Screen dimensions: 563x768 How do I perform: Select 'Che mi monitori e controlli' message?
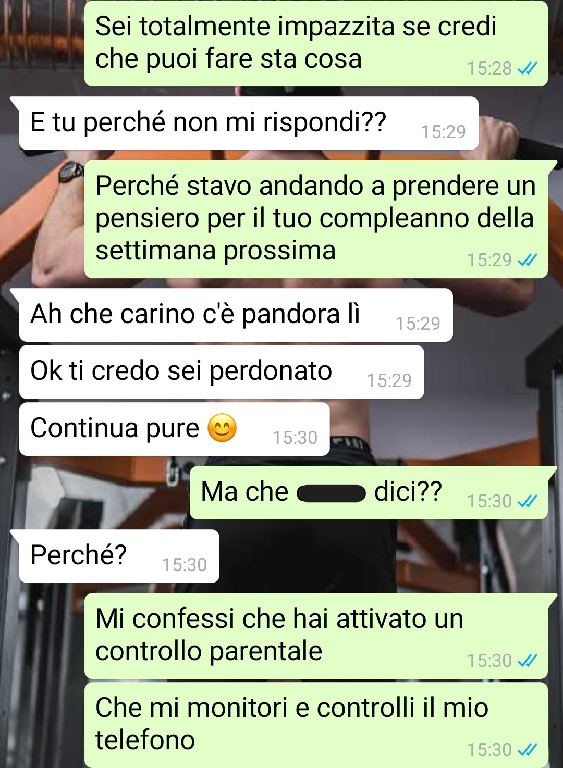(x=316, y=725)
